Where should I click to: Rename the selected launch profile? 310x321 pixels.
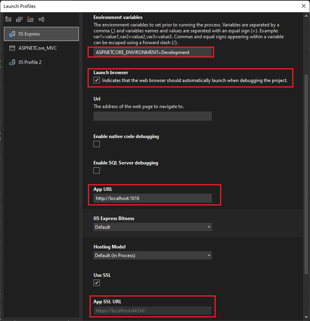tap(41, 19)
